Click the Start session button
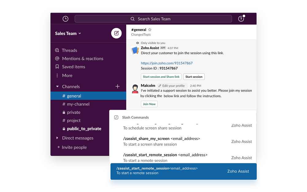 194,76
